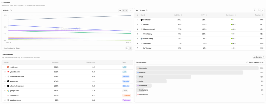Select the W weekly granularity toggle
The width and height of the screenshot is (266, 104).
pyautogui.click(x=123, y=10)
